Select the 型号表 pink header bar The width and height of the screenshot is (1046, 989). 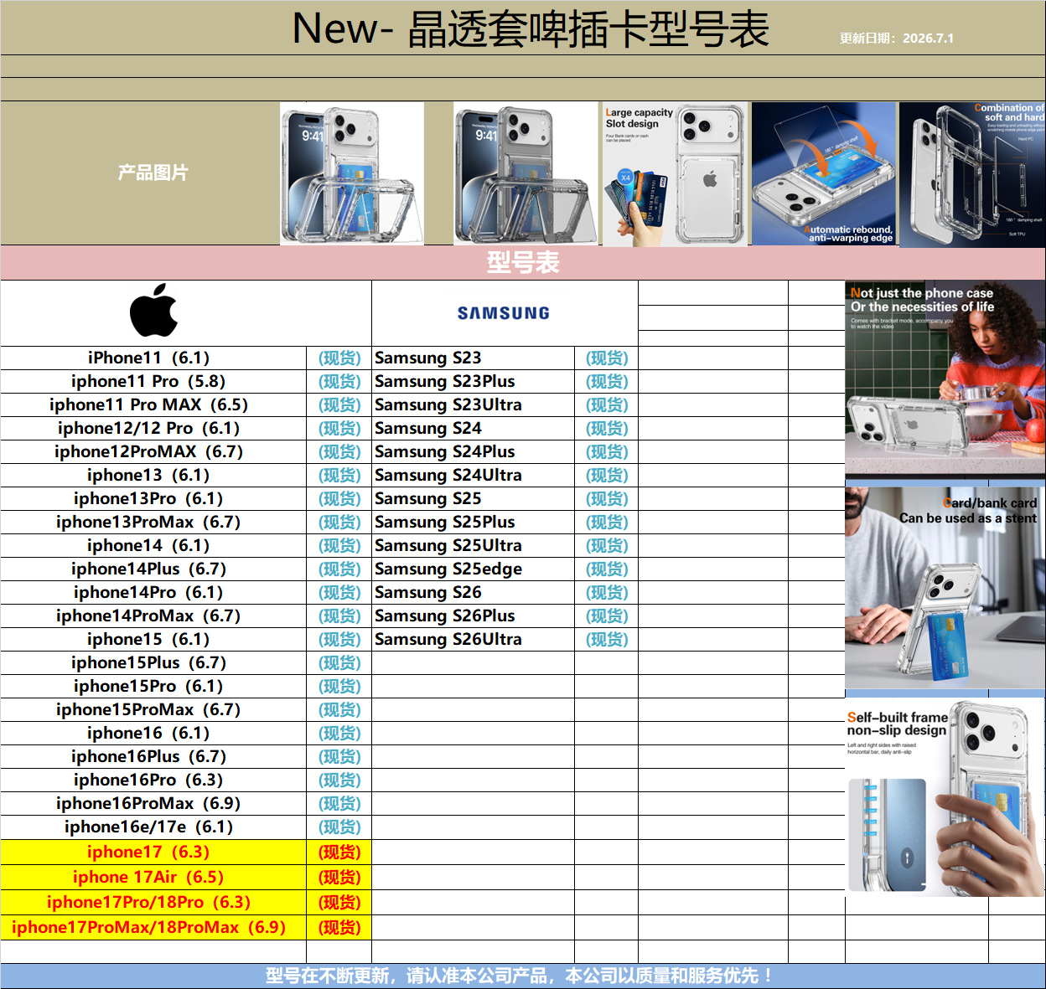pos(523,263)
